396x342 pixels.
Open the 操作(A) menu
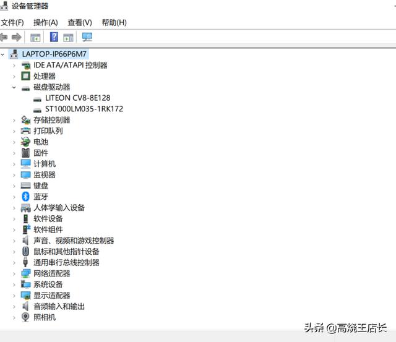pyautogui.click(x=45, y=23)
